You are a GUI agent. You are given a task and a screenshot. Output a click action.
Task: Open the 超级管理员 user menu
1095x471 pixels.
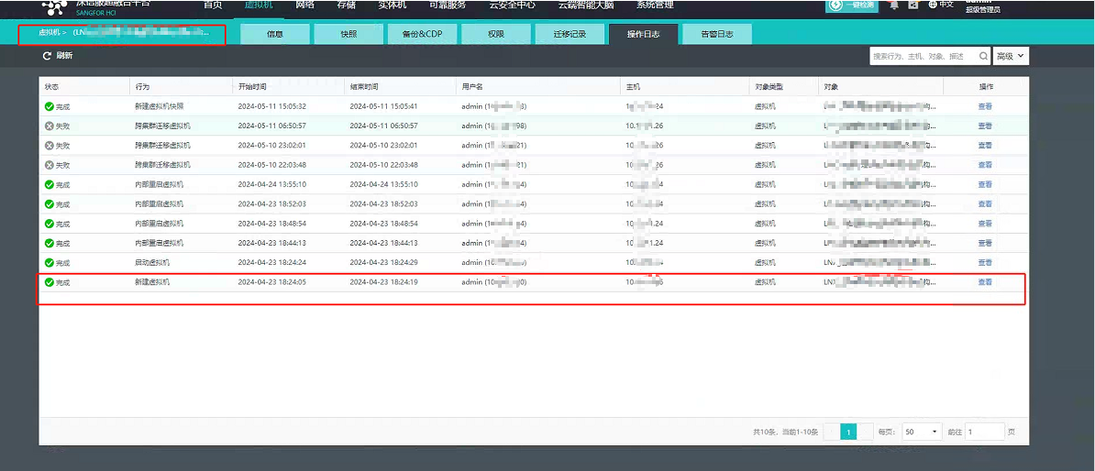(x=982, y=9)
